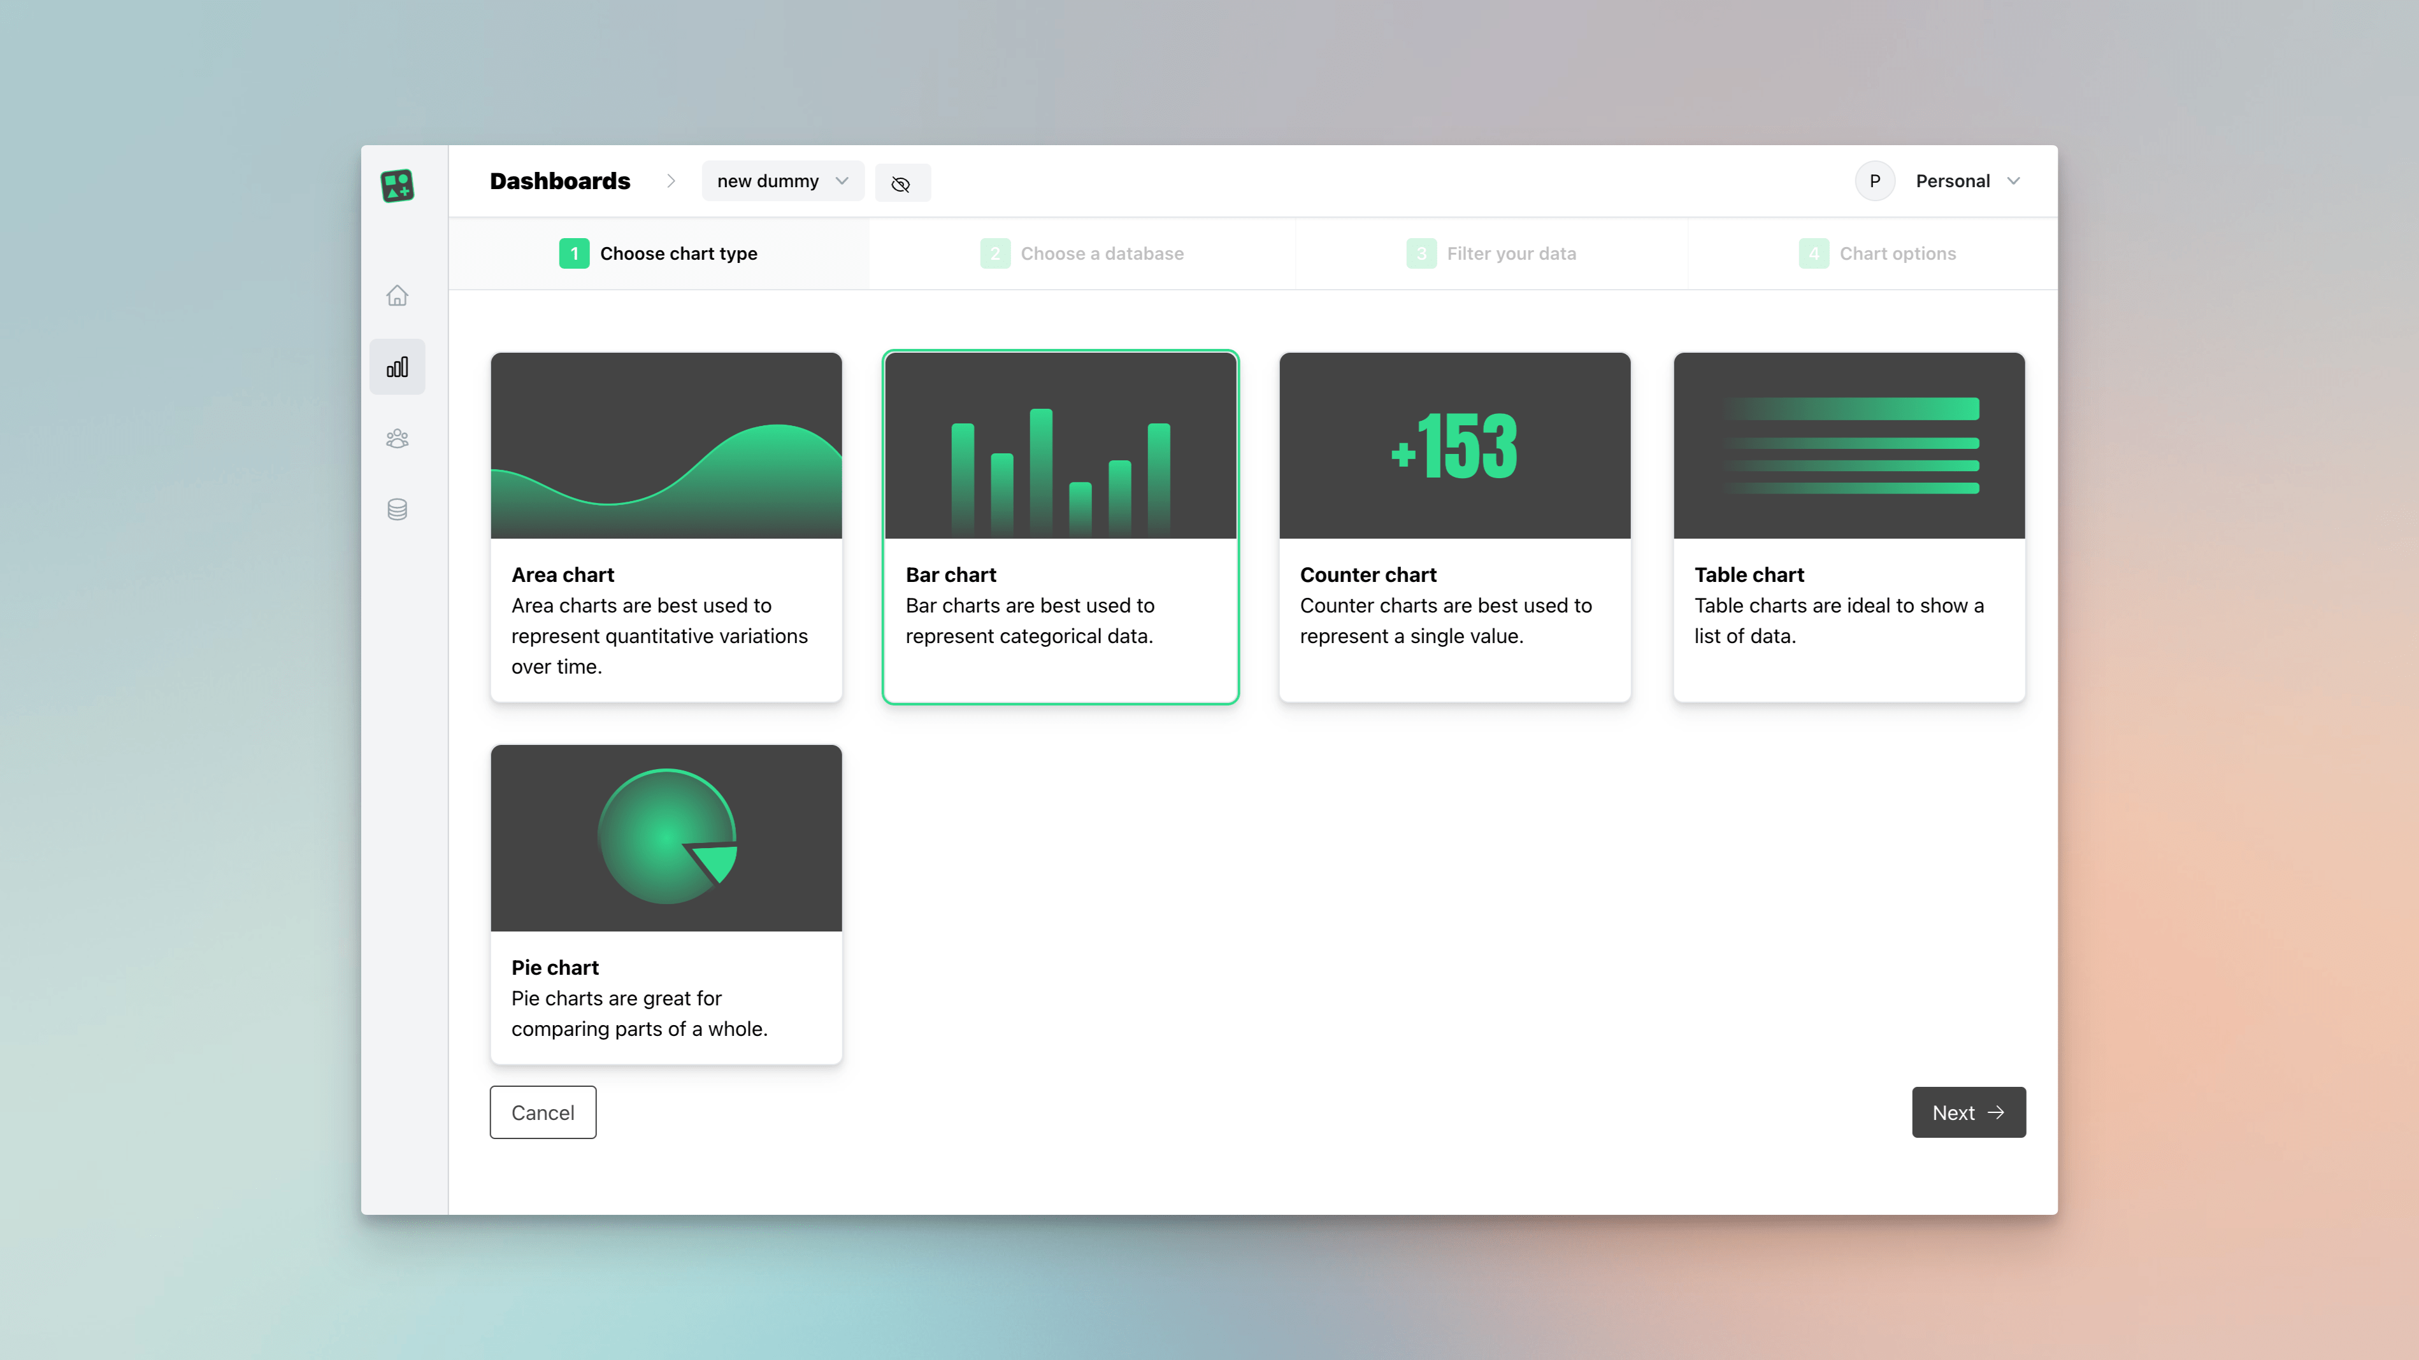
Task: Click the Dashboards breadcrumb menu item
Action: click(560, 181)
